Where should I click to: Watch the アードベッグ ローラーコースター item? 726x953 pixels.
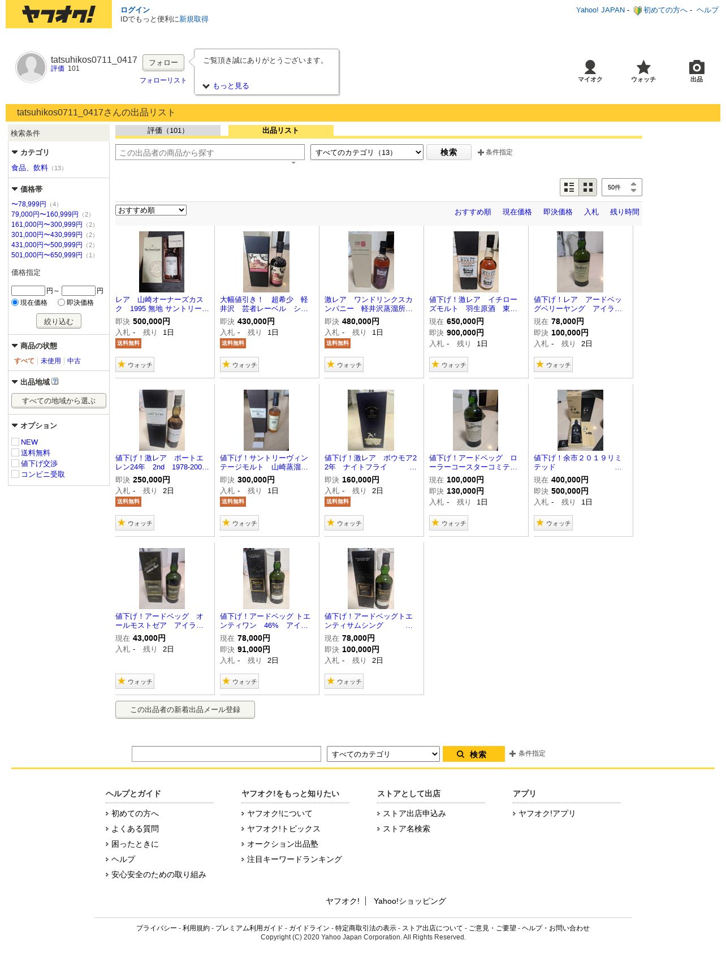[x=448, y=523]
